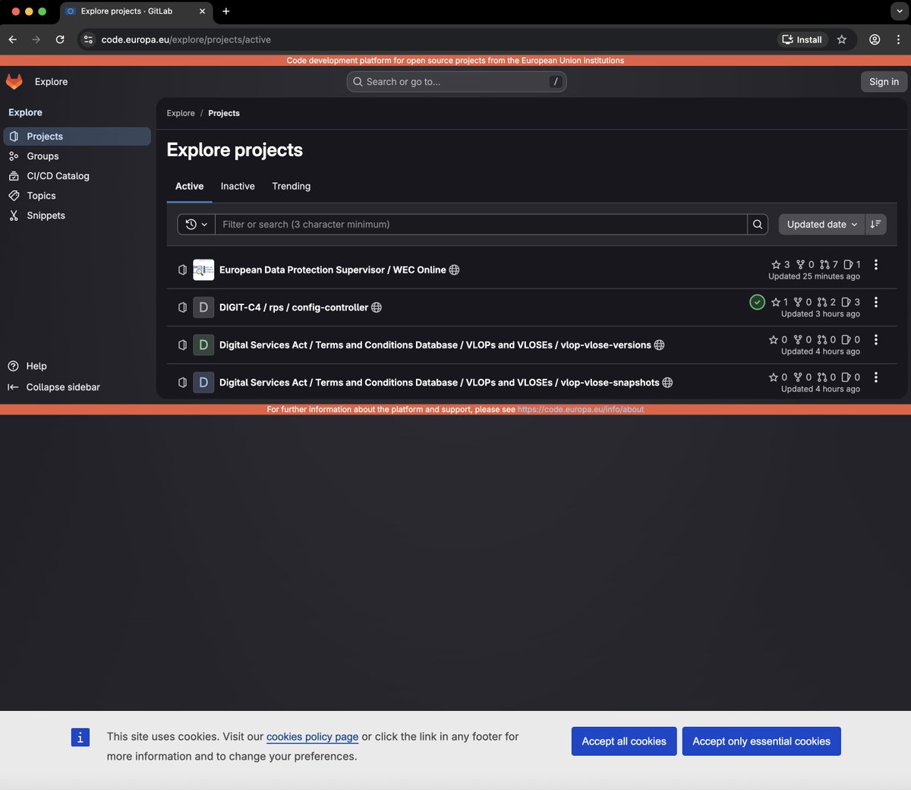Open the recent searches history dropdown

click(197, 225)
